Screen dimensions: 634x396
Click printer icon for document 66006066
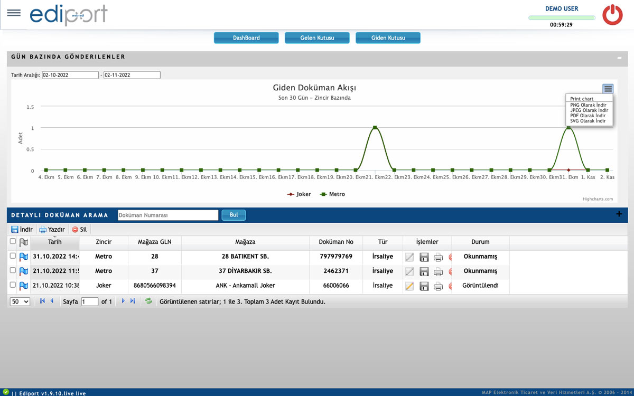[x=438, y=286]
